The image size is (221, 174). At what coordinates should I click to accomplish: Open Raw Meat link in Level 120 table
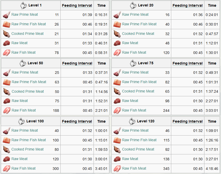[130, 159]
